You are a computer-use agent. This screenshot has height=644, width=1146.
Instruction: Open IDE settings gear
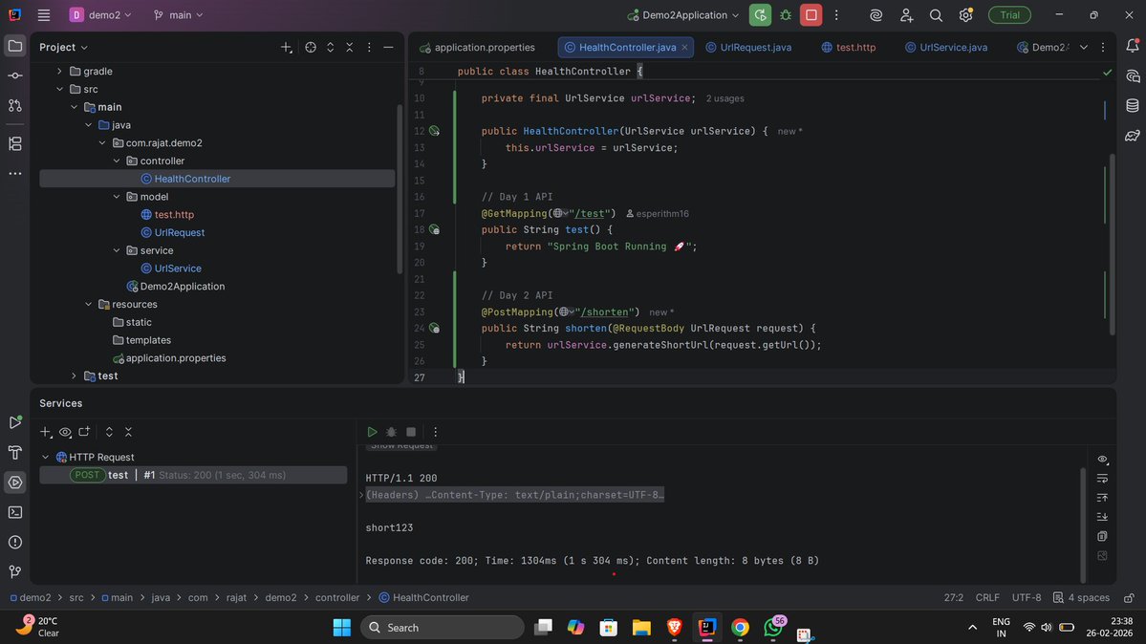(x=965, y=14)
